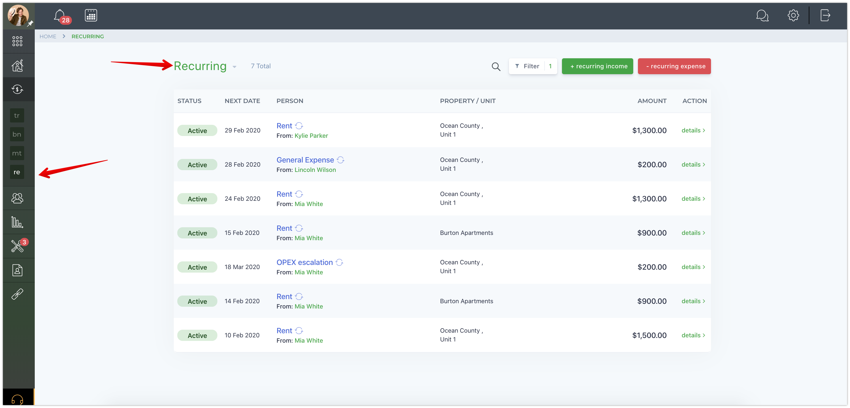The image size is (850, 408).
Task: Open the contacts people icon in sidebar
Action: 17,198
